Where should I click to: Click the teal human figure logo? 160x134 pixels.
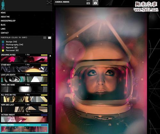pyautogui.click(x=3, y=5)
